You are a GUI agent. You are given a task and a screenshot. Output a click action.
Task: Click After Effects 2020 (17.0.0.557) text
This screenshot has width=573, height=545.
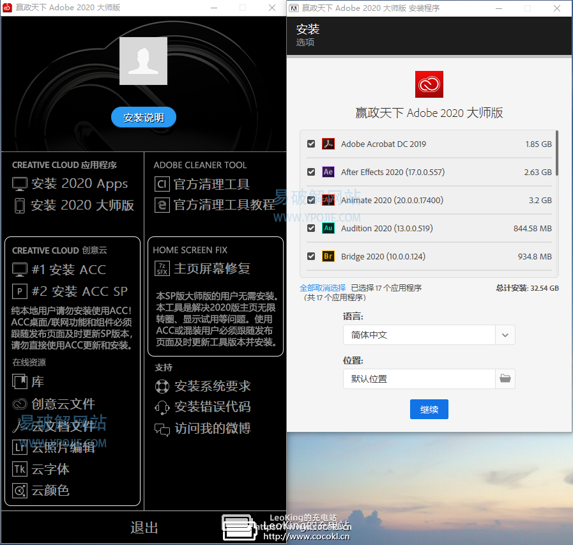pyautogui.click(x=393, y=172)
